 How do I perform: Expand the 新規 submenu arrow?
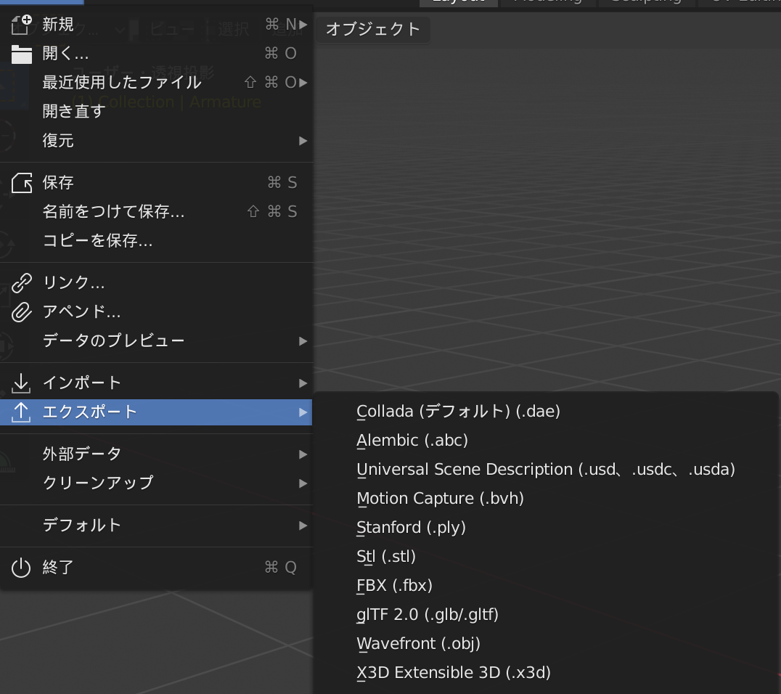point(303,25)
